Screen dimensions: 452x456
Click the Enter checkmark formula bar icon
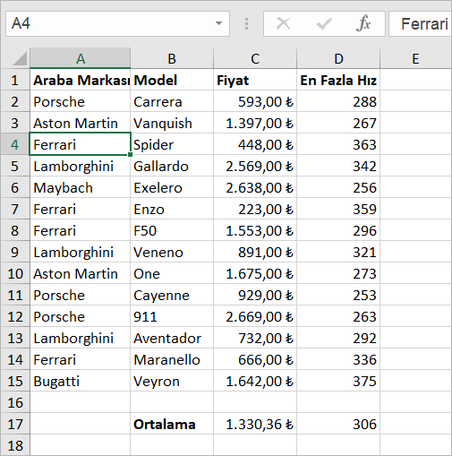pyautogui.click(x=324, y=24)
